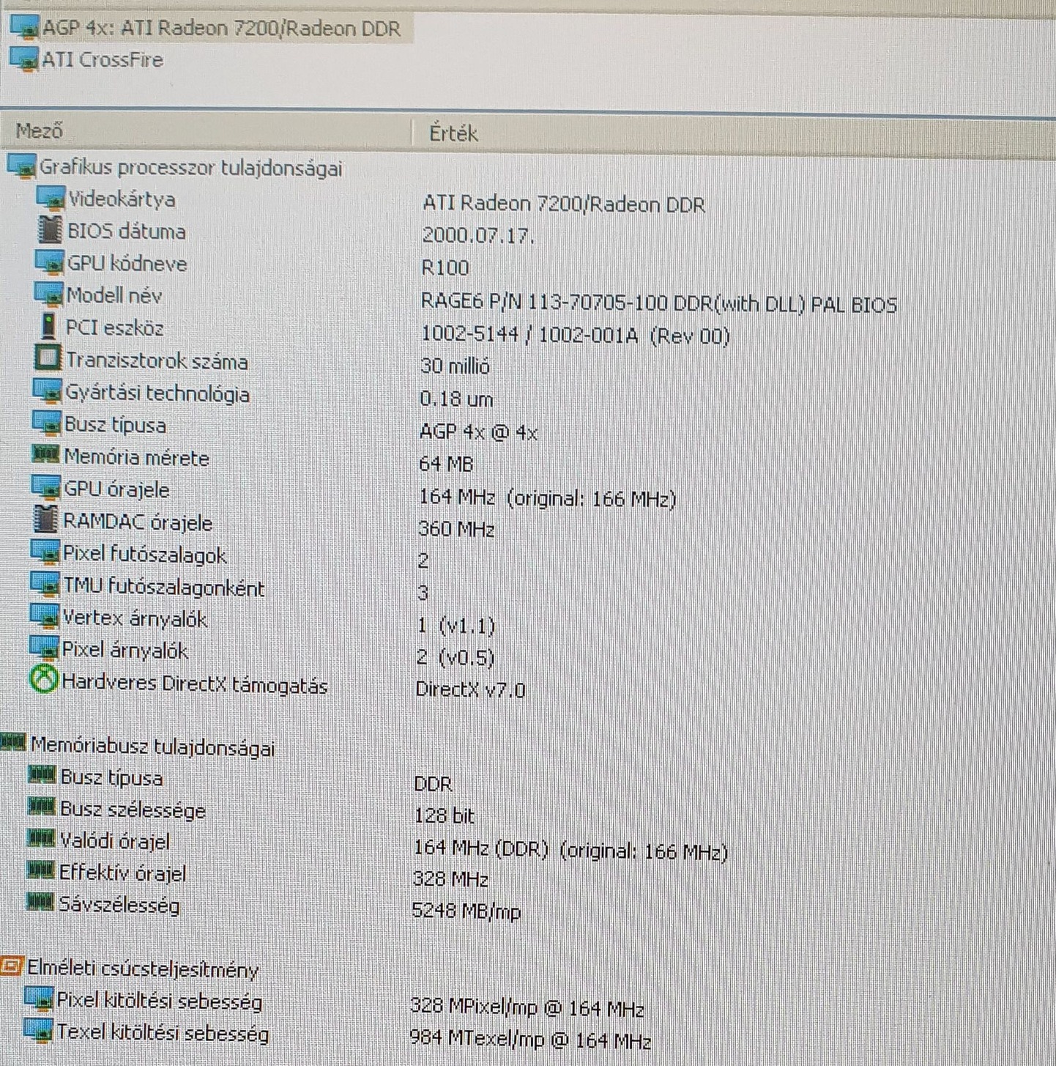The image size is (1056, 1066).
Task: Select the 328 MHz effective clock value
Action: (x=450, y=878)
